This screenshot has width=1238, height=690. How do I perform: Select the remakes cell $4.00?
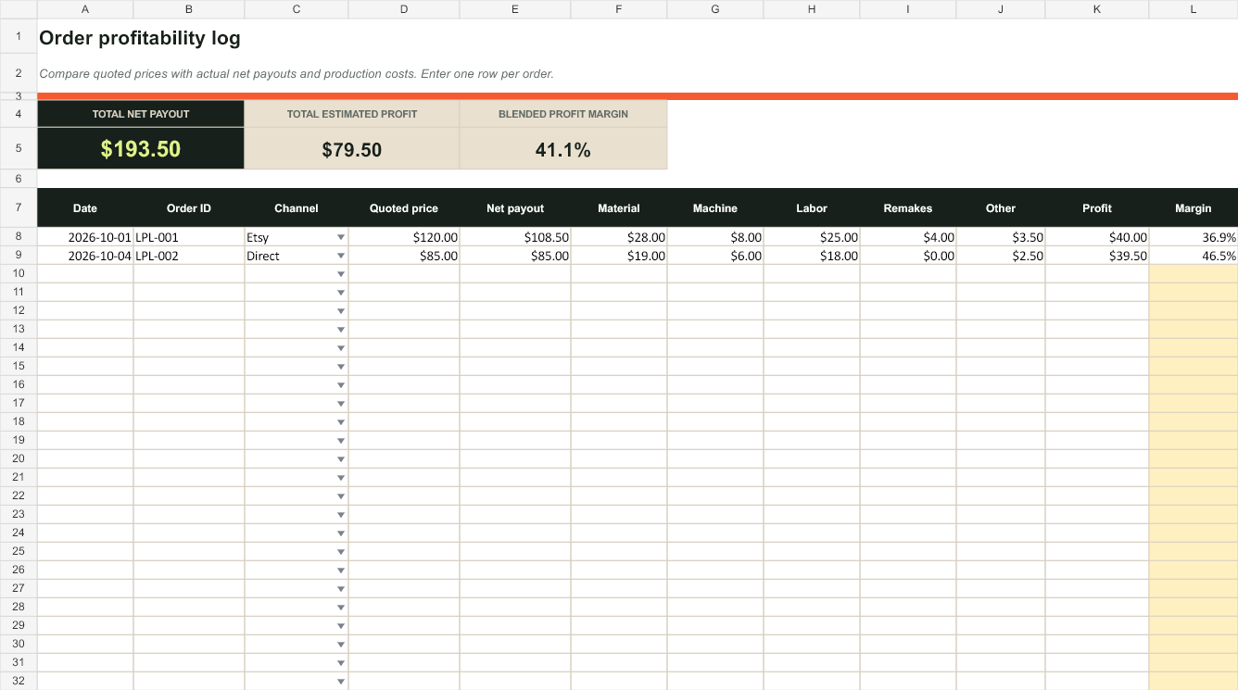(x=908, y=237)
